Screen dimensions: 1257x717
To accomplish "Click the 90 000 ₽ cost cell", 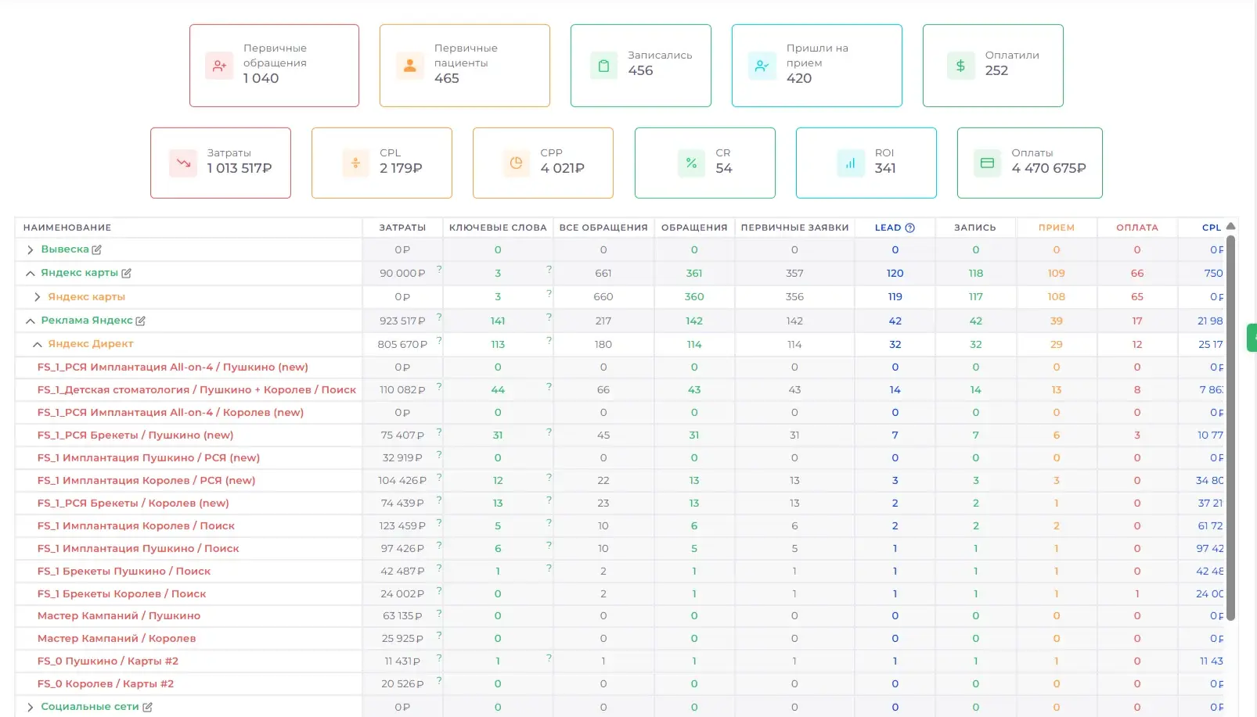I will point(402,274).
